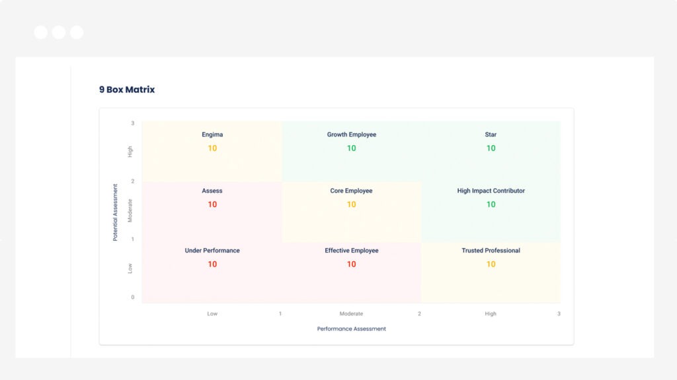Image resolution: width=677 pixels, height=380 pixels.
Task: Click the count 10 under Star
Action: [490, 148]
